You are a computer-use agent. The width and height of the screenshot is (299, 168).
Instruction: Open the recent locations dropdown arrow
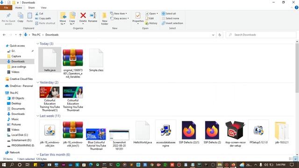click(x=15, y=35)
